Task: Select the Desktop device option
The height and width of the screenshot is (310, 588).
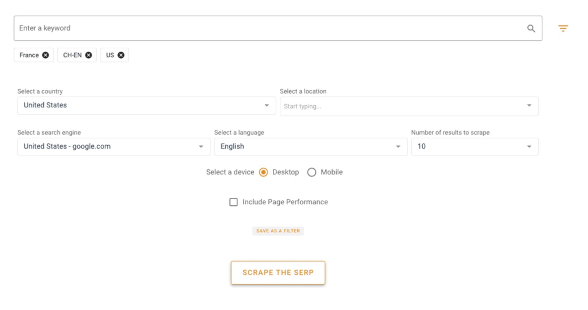Action: click(263, 172)
